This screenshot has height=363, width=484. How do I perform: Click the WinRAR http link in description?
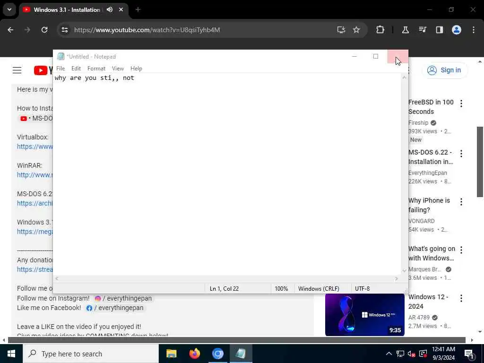point(35,175)
